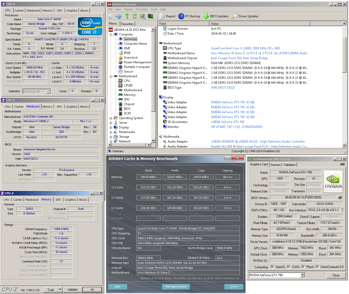Open the Report wizard from AIDA64 toolbar
This screenshot has height=294, width=349.
tap(167, 16)
